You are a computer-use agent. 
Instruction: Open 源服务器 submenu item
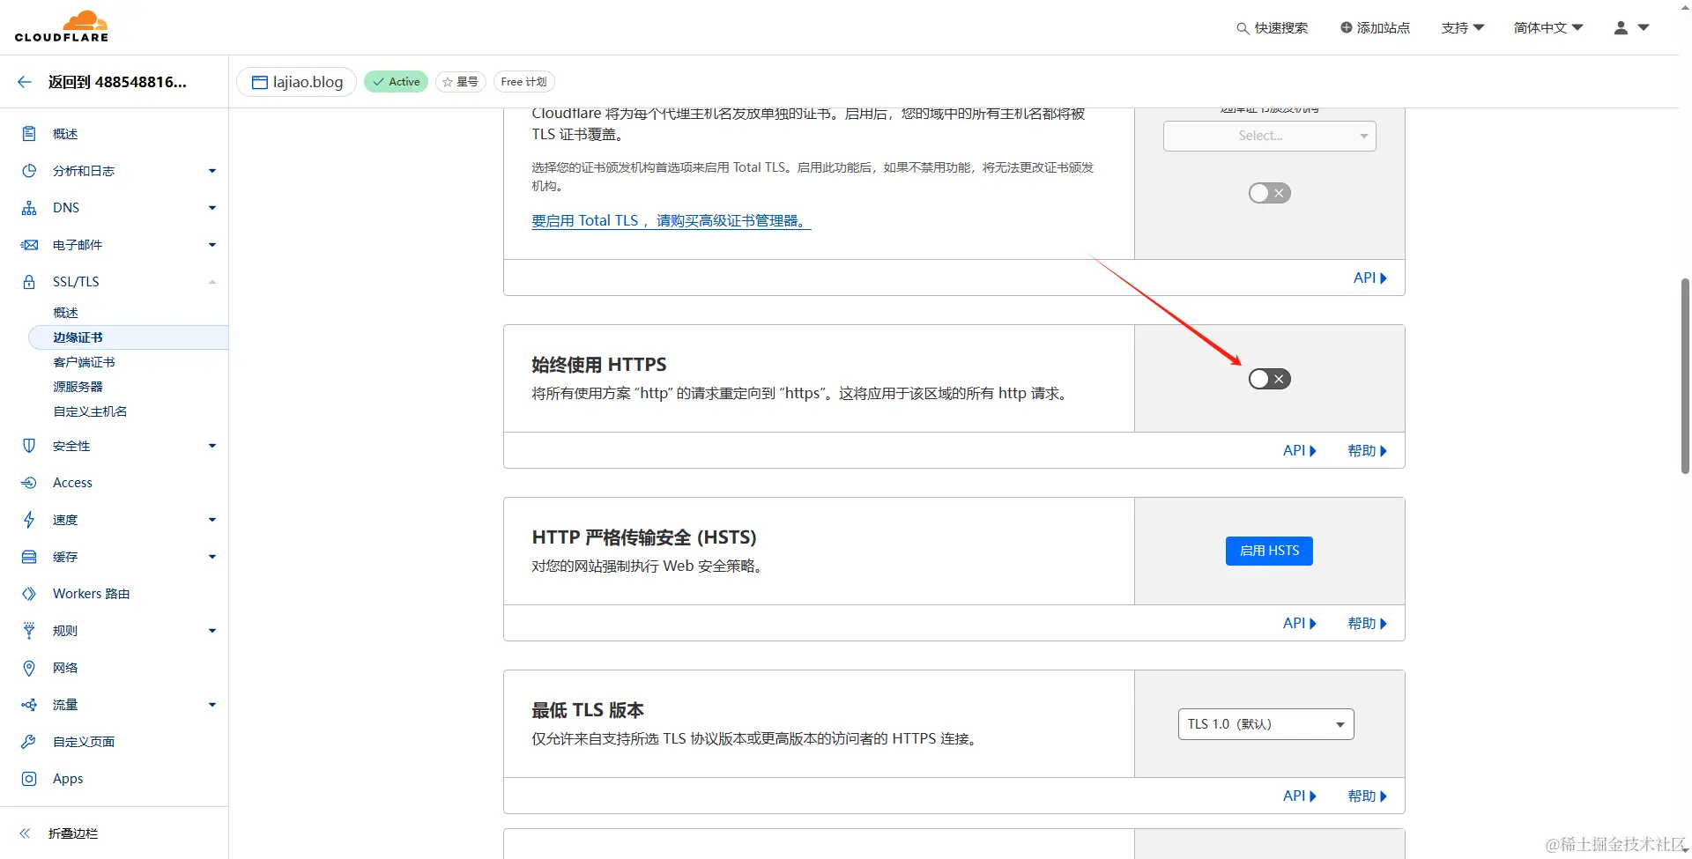[x=78, y=387]
